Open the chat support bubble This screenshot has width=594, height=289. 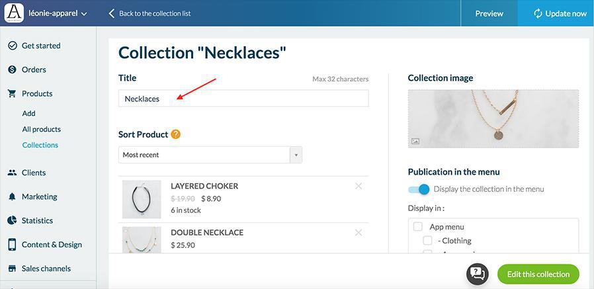click(x=477, y=274)
